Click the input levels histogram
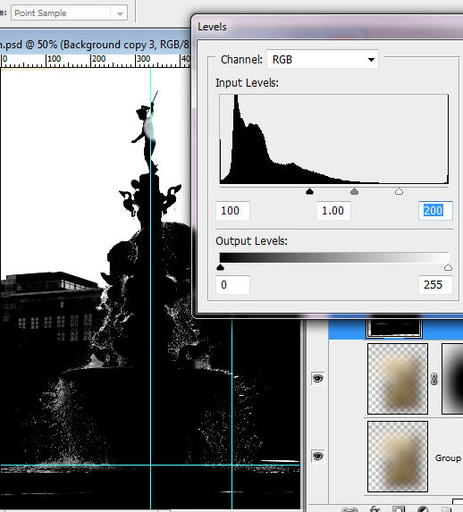This screenshot has height=512, width=463. (333, 139)
